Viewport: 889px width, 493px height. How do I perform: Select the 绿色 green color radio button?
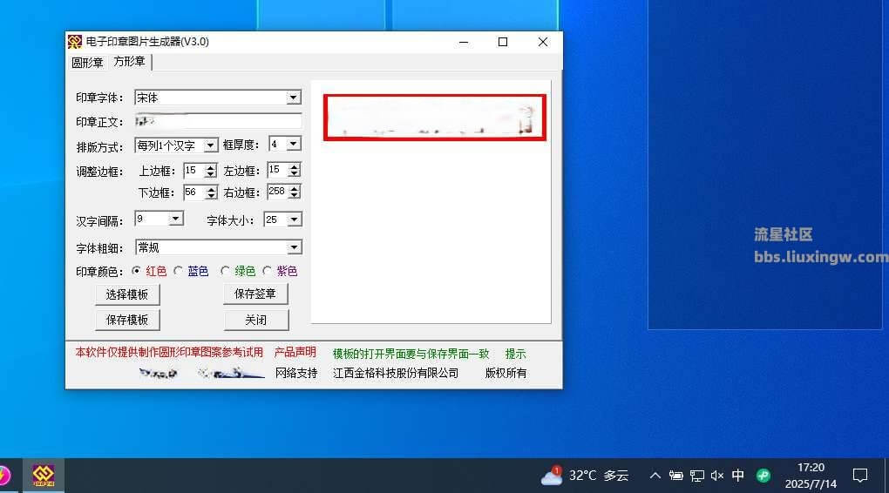[x=225, y=271]
